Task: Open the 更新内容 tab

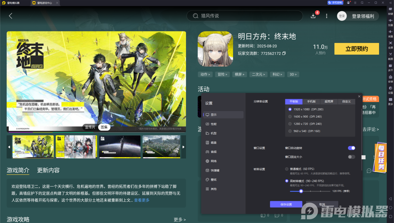Action: point(48,170)
